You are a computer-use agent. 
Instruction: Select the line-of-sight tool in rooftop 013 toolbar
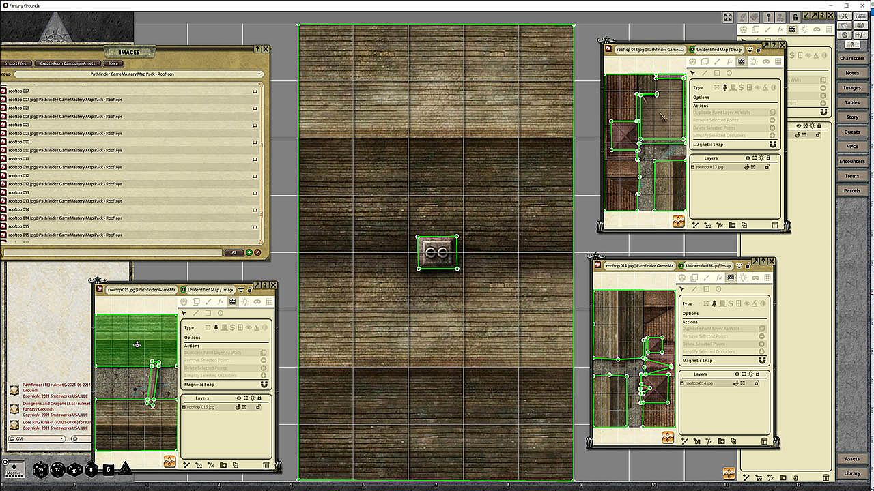click(x=742, y=61)
